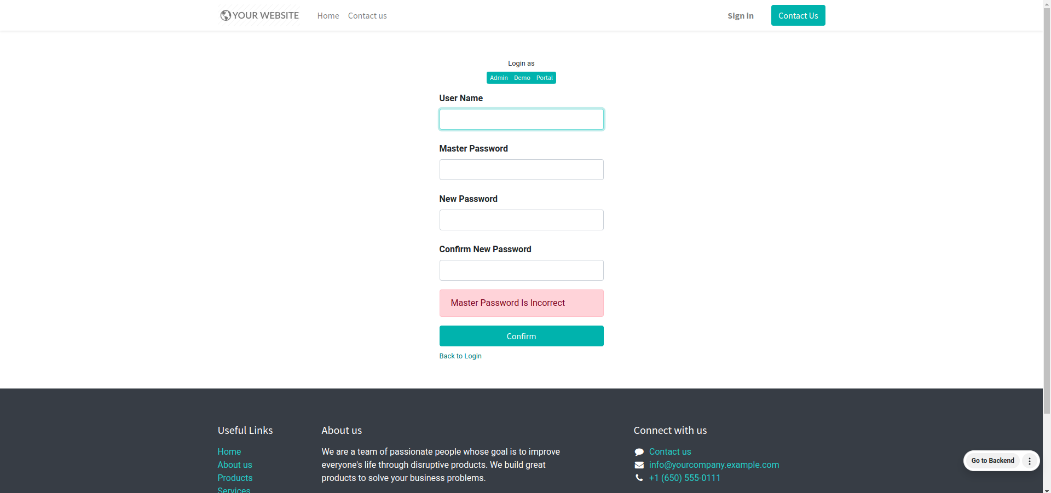The image size is (1051, 493).
Task: Click the New Password input field
Action: click(521, 220)
